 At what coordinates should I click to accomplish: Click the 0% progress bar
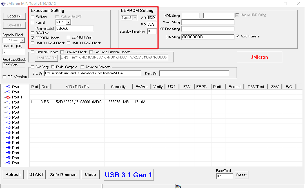[x=240, y=186]
